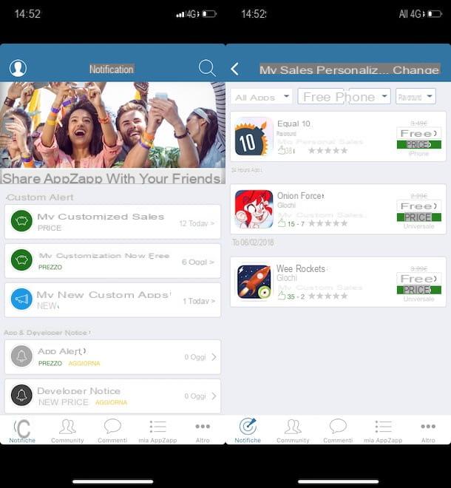Click the grey bell icon for App Alert

click(21, 356)
